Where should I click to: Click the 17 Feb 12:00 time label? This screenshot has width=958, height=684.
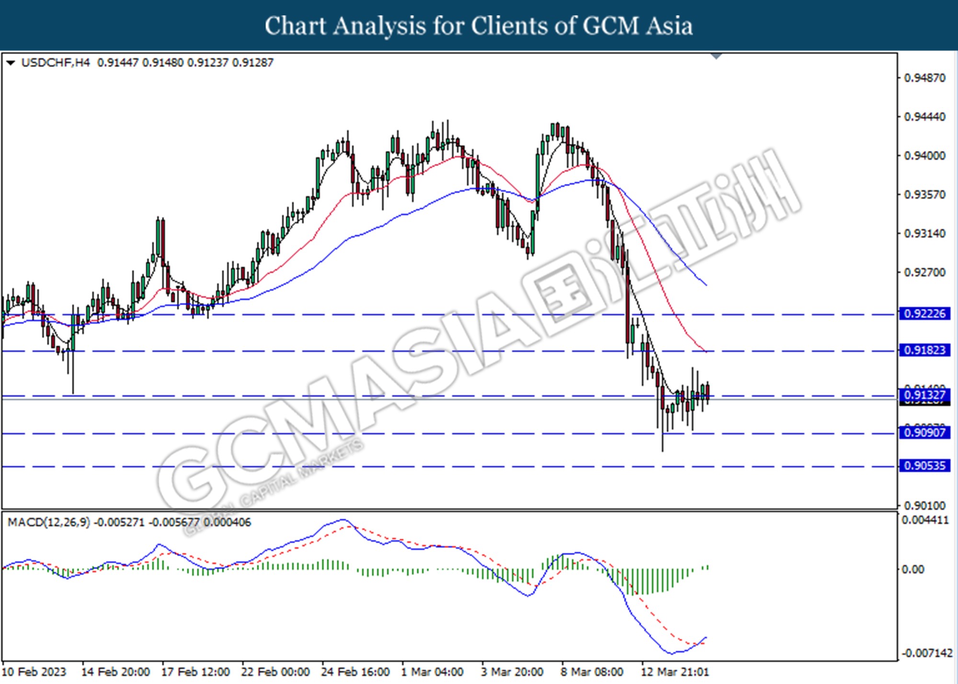click(x=195, y=672)
